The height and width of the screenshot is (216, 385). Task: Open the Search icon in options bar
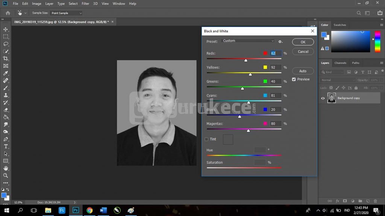(359, 13)
